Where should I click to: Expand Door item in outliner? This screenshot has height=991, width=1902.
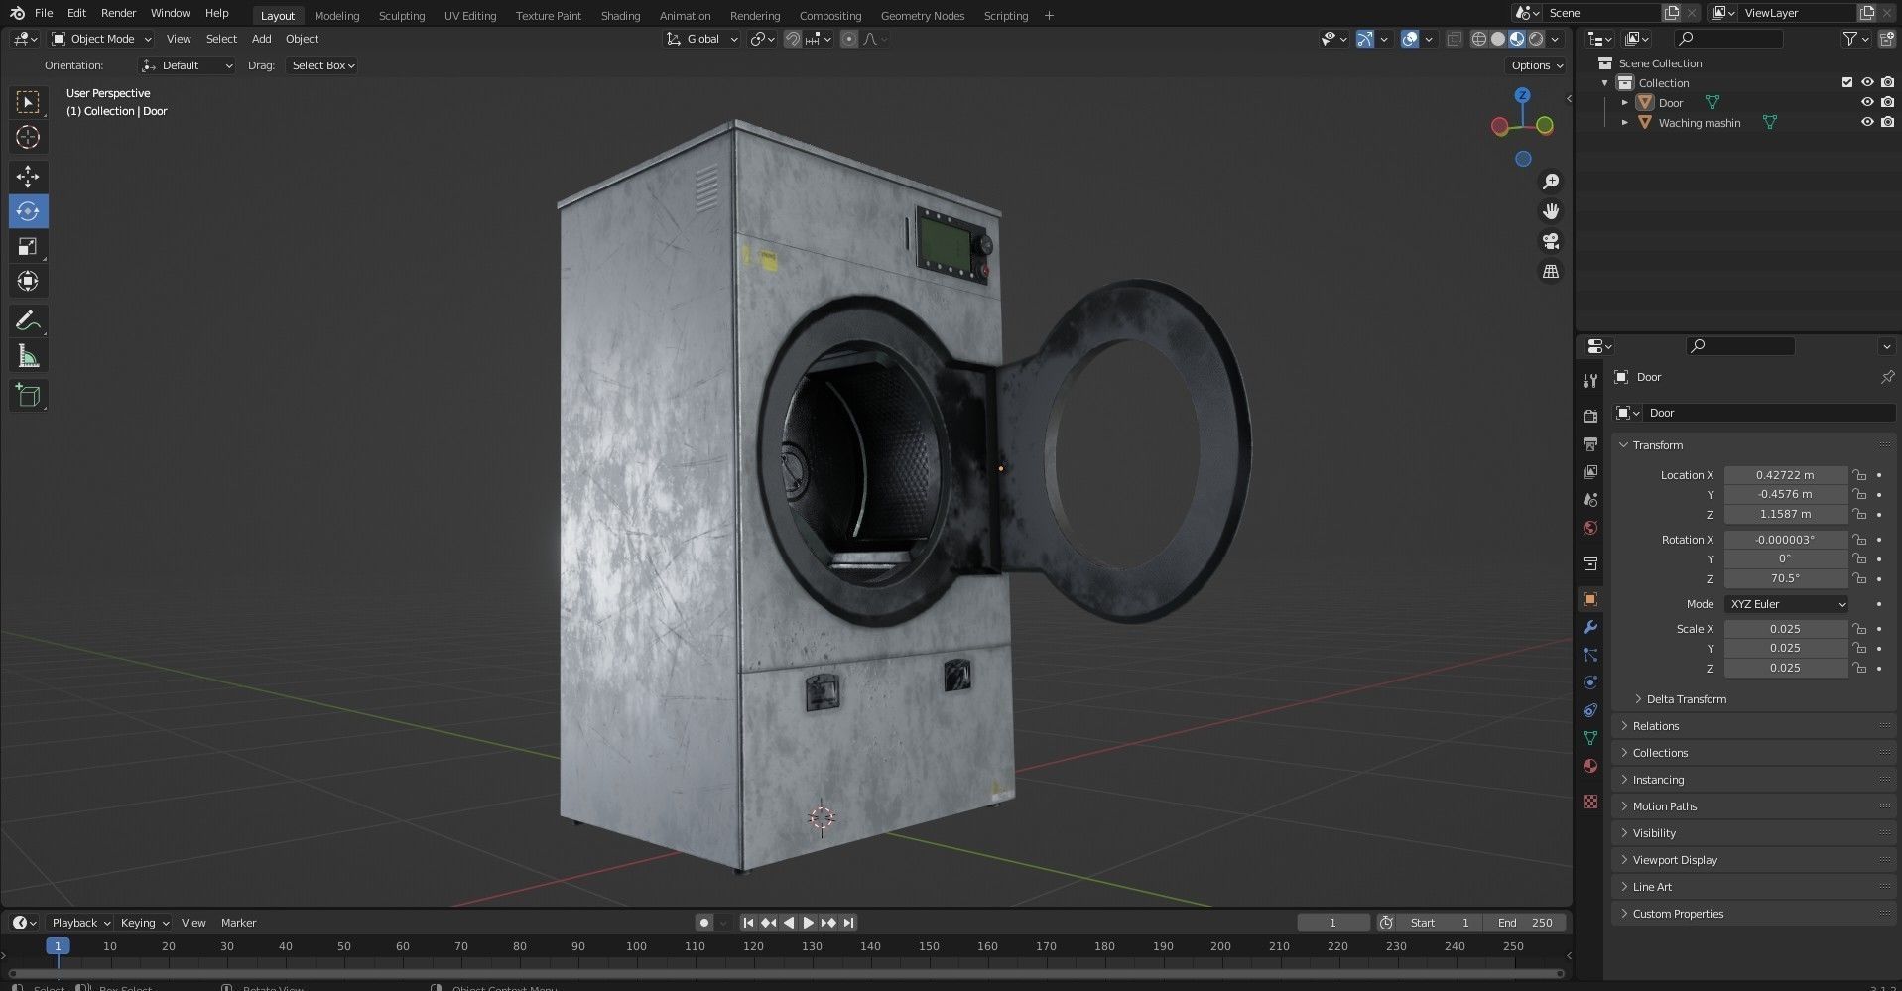tap(1624, 102)
